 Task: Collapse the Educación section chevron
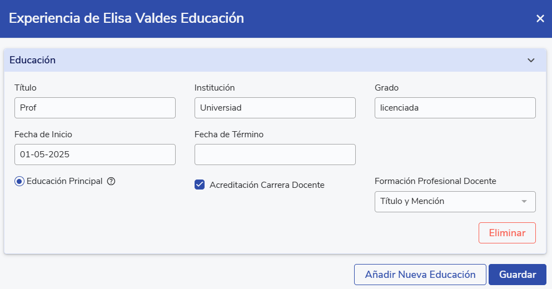(531, 60)
